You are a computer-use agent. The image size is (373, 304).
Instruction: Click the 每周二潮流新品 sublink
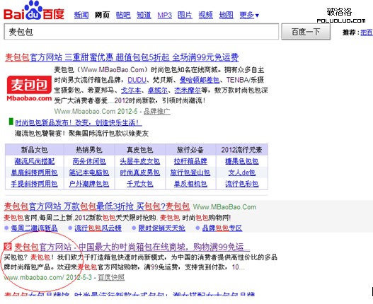coord(34,228)
